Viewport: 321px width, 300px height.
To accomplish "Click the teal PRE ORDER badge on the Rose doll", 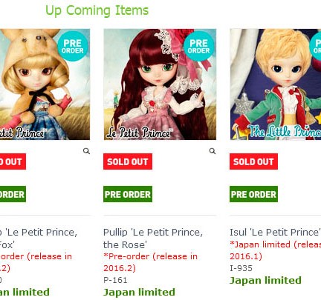I will click(x=198, y=46).
